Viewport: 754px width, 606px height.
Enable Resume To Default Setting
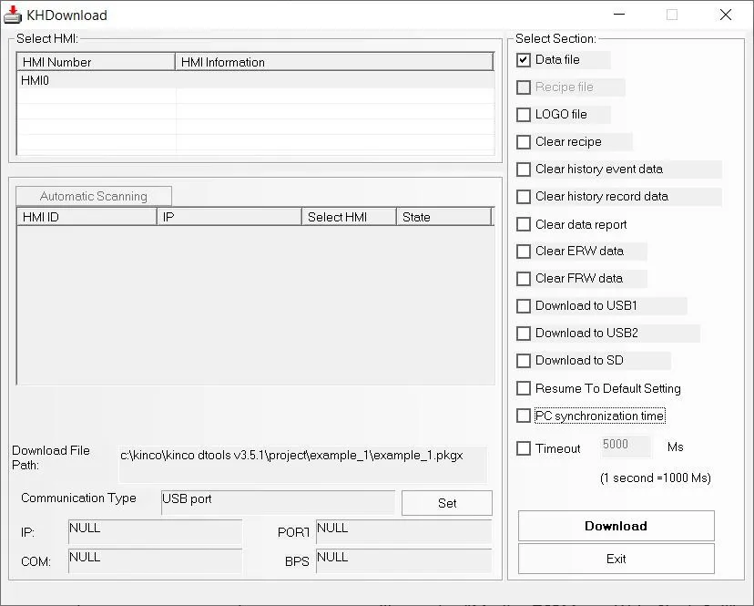[524, 388]
